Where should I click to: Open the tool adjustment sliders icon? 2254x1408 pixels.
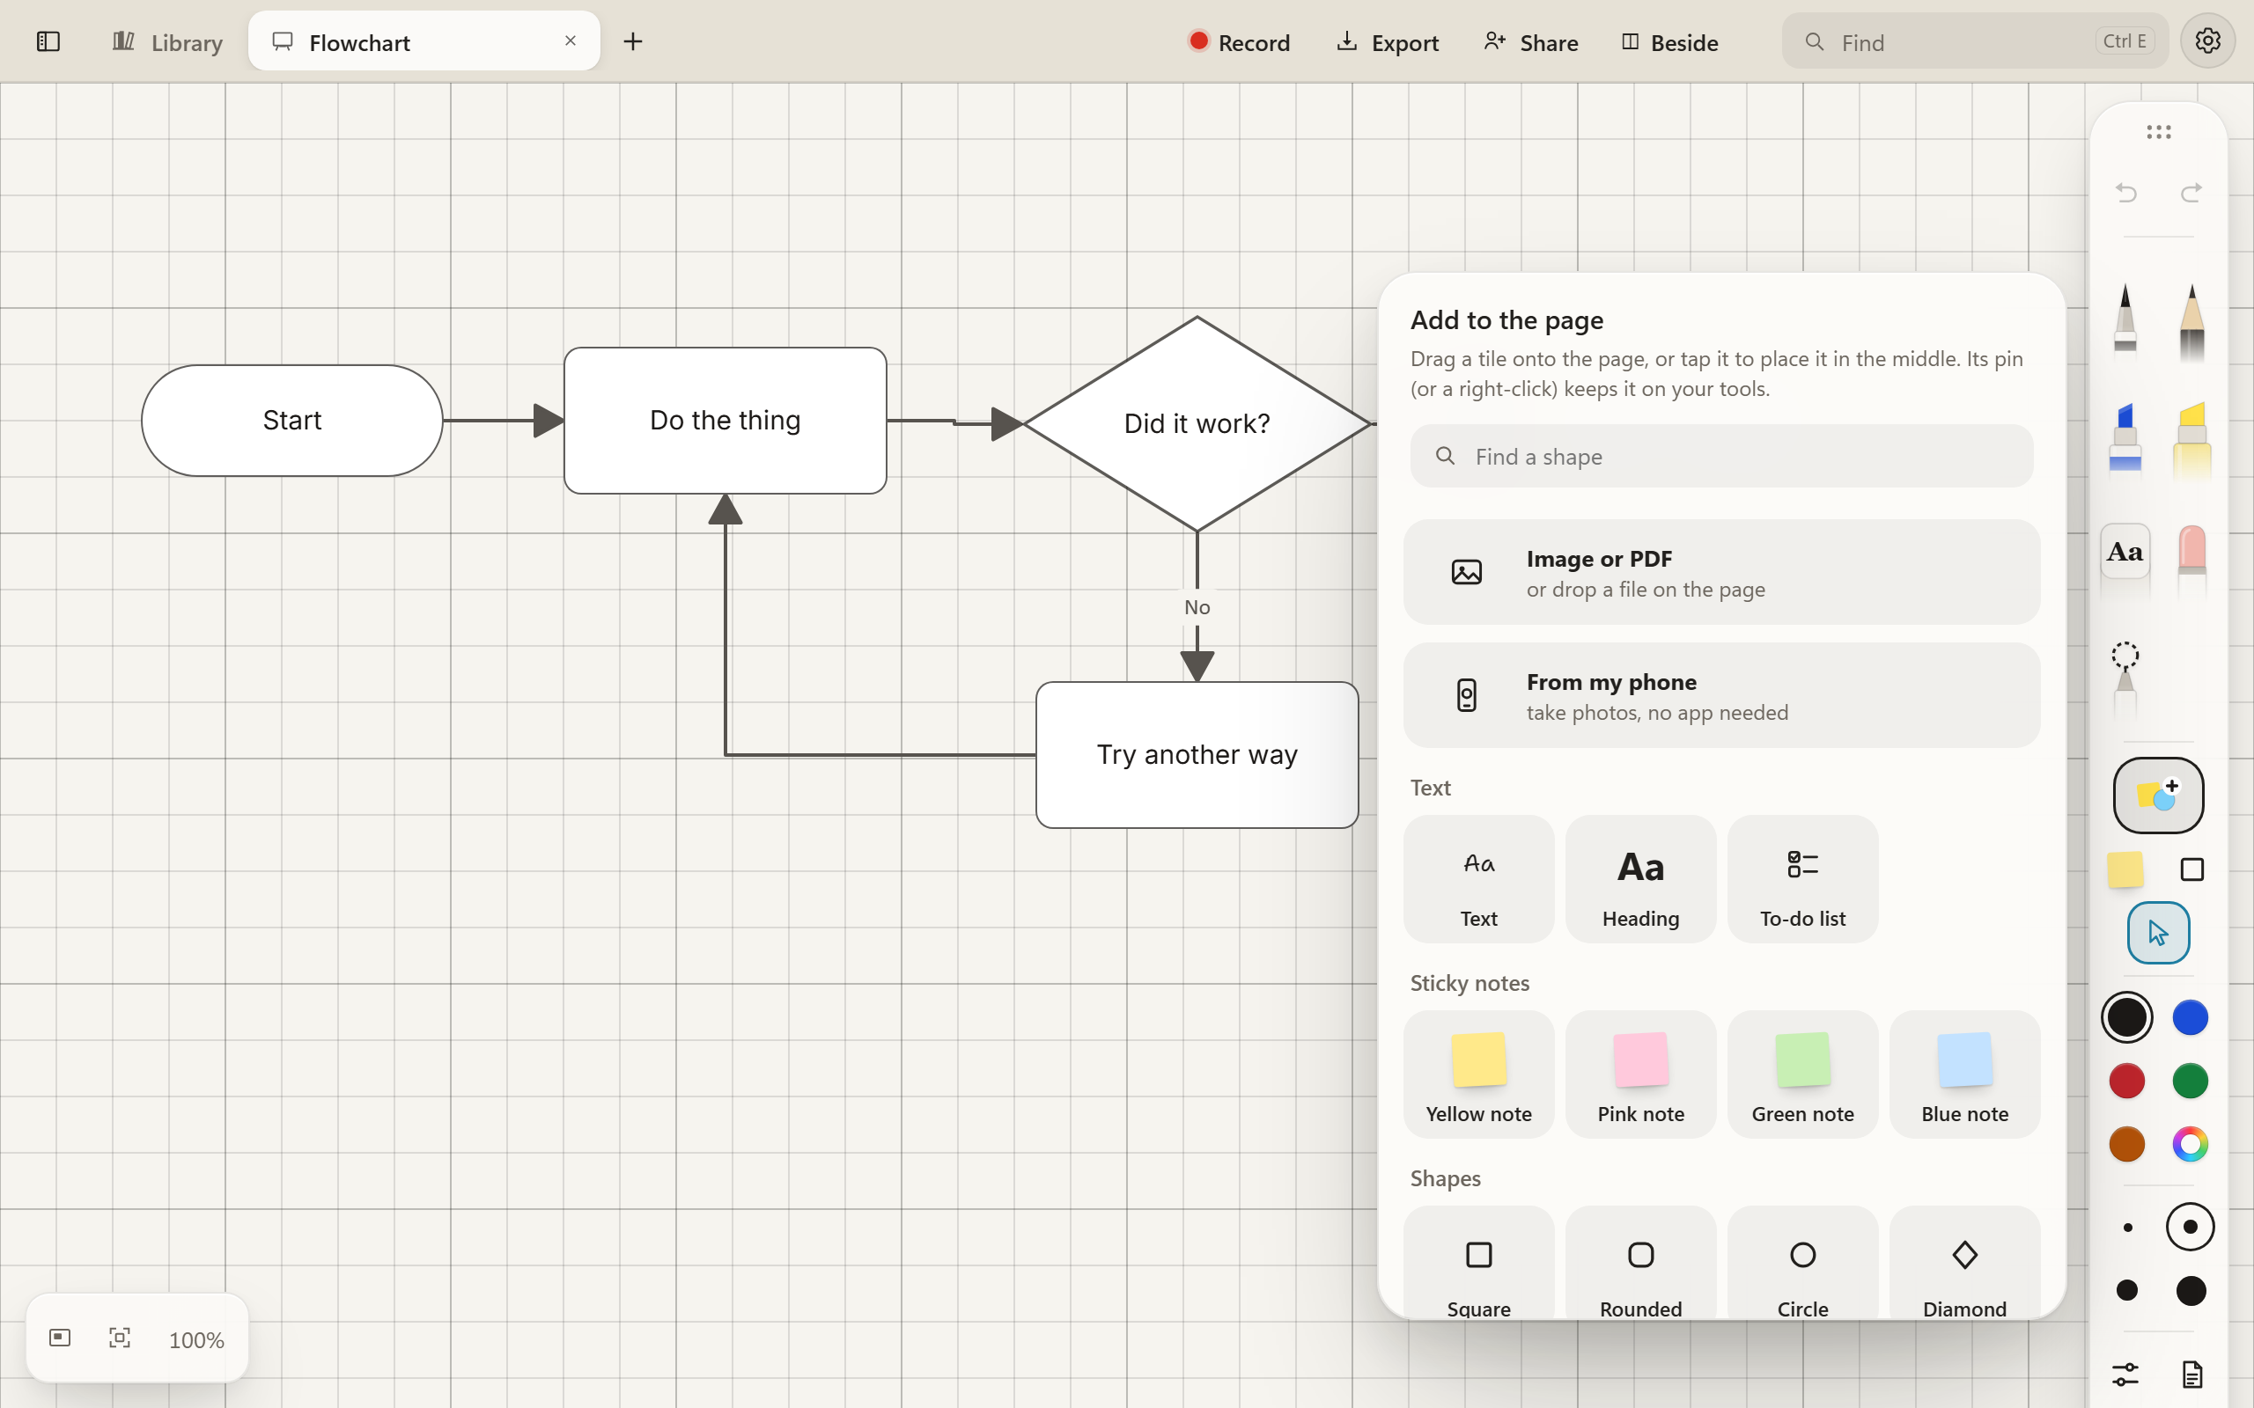click(2125, 1374)
